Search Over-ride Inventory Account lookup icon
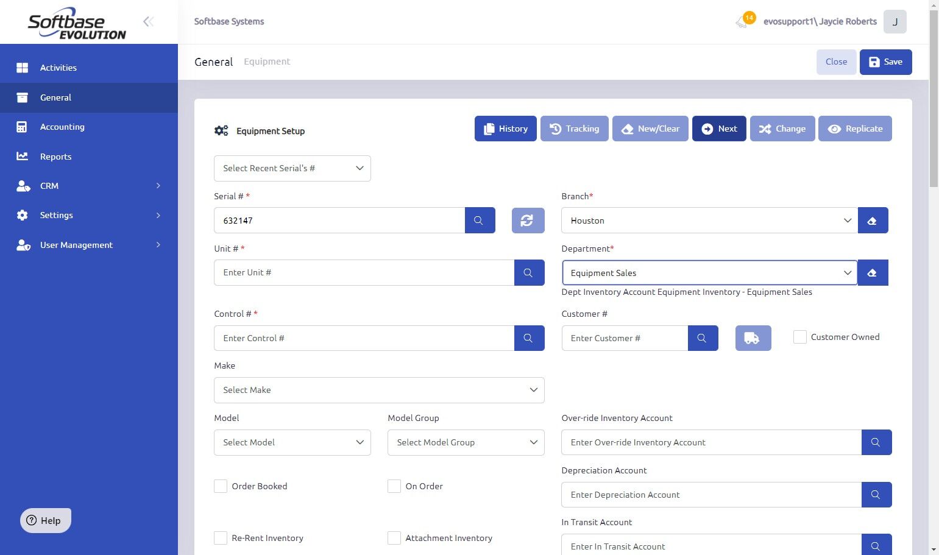 pos(876,442)
